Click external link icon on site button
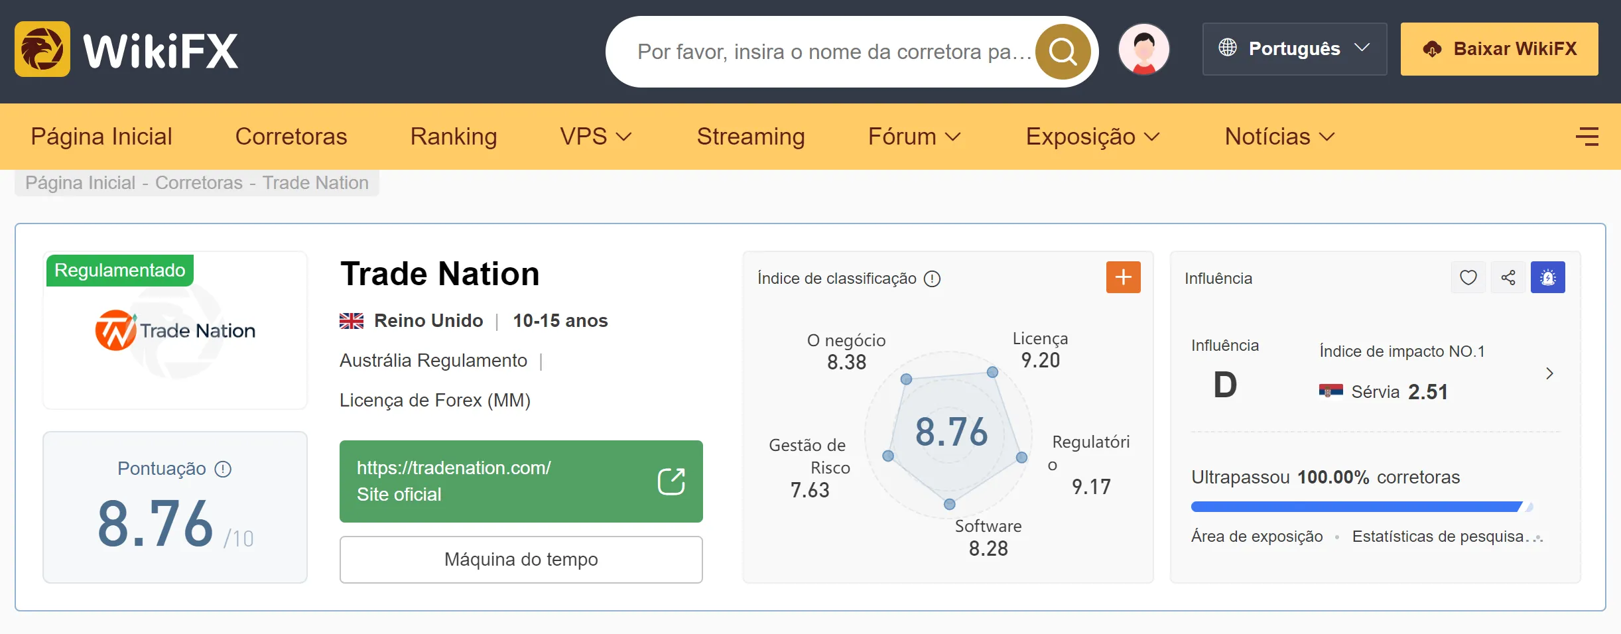The height and width of the screenshot is (634, 1621). click(x=671, y=481)
